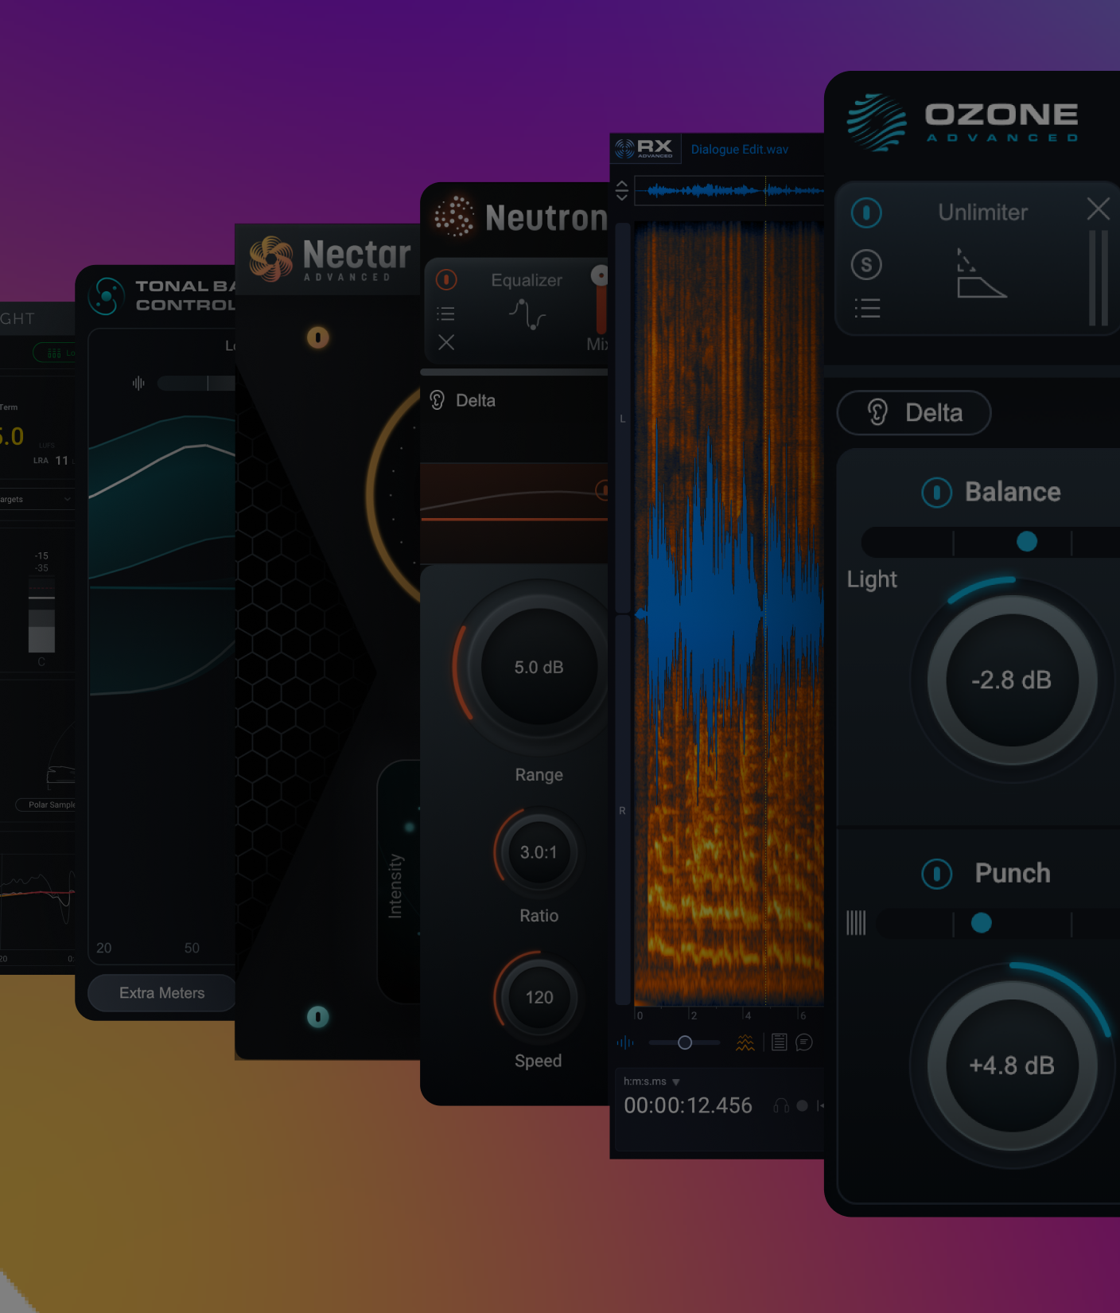
Task: Click the 'Unlimiter' title in Ozone
Action: (983, 212)
